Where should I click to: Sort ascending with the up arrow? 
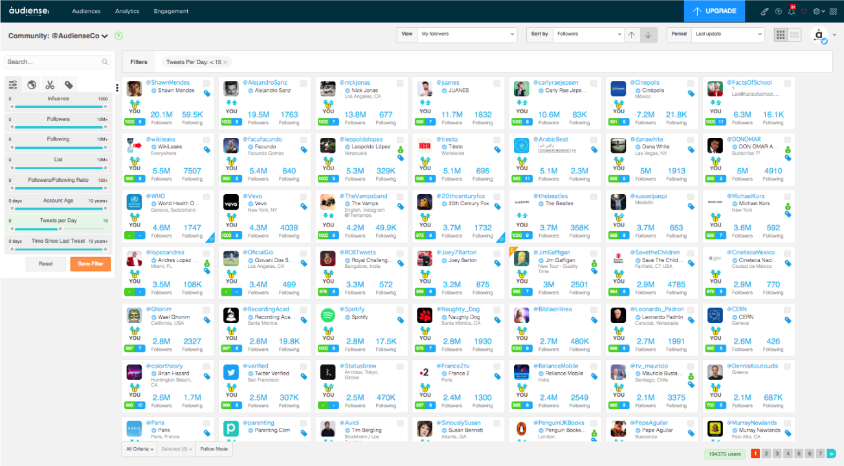(632, 34)
